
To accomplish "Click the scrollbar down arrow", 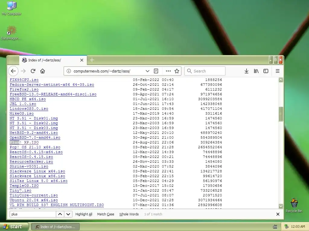I will click(281, 206).
